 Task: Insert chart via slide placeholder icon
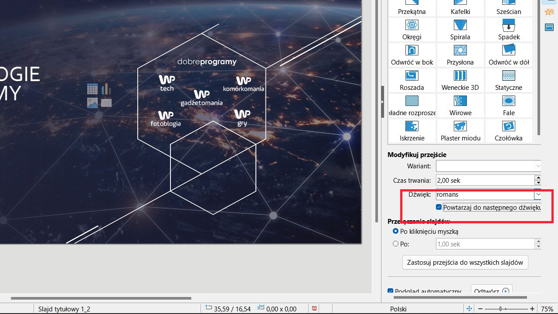(x=106, y=89)
